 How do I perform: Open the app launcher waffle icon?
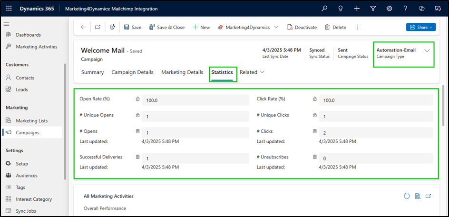point(9,9)
